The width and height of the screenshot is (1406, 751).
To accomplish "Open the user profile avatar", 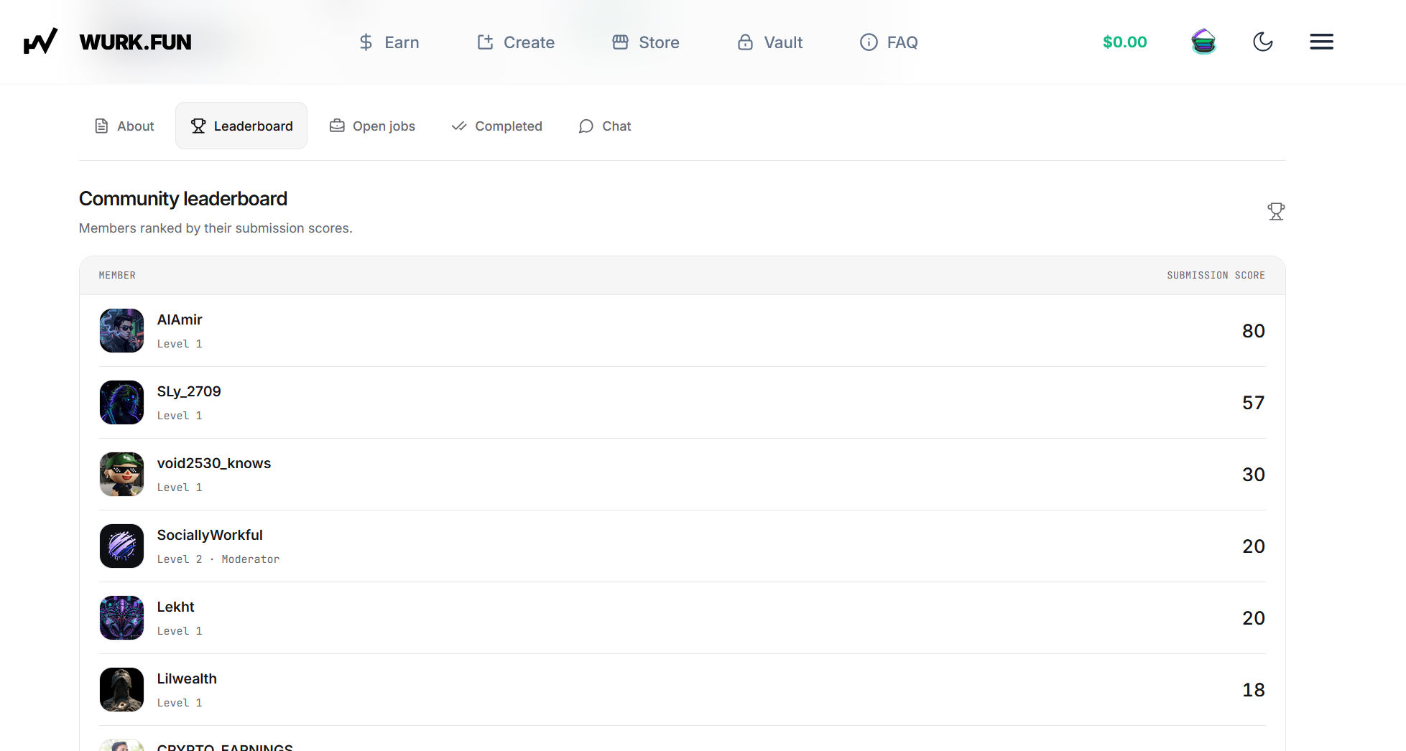I will pyautogui.click(x=1203, y=42).
